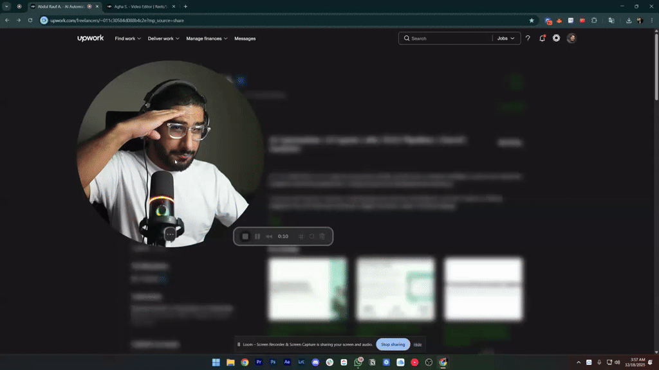Open Chrome downloads icon
This screenshot has height=370, width=659.
click(629, 20)
